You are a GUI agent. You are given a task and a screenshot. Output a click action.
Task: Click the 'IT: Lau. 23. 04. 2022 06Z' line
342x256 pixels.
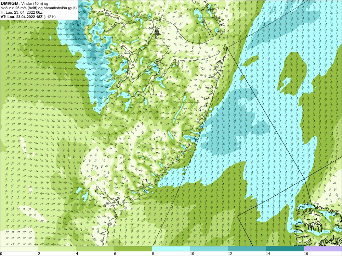[x=22, y=12]
